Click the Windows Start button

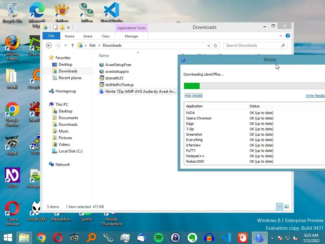pyautogui.click(x=8, y=238)
